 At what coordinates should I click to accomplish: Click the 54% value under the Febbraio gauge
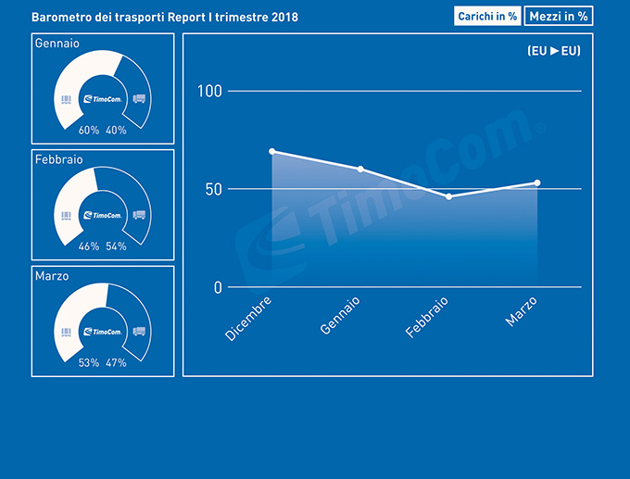click(x=117, y=246)
